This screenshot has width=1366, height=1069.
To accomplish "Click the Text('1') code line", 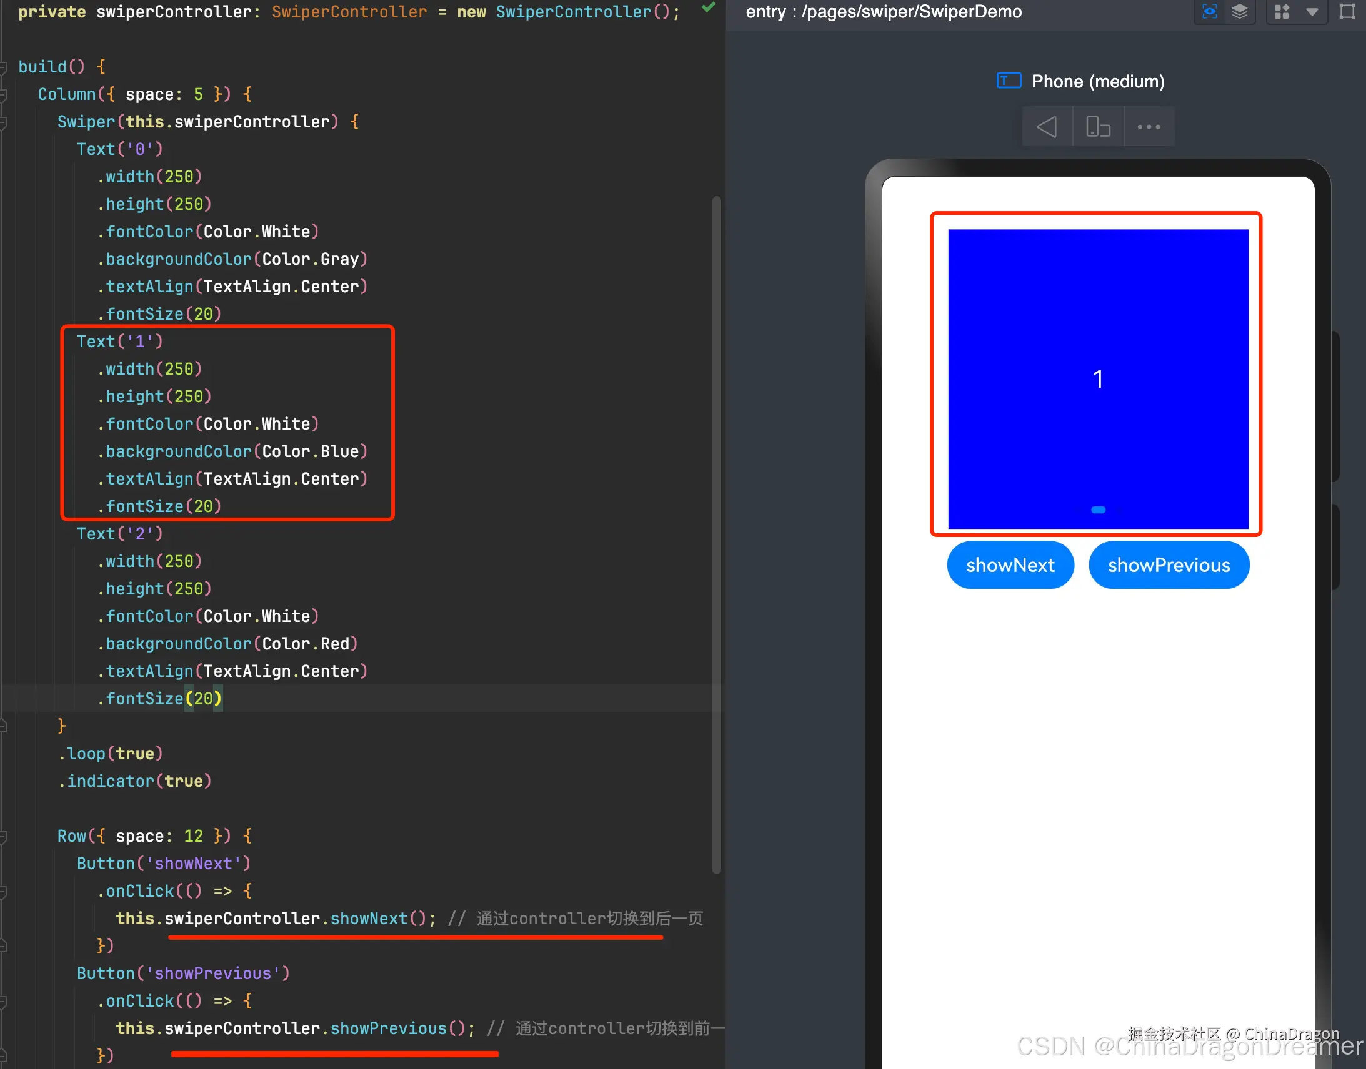I will tap(119, 341).
